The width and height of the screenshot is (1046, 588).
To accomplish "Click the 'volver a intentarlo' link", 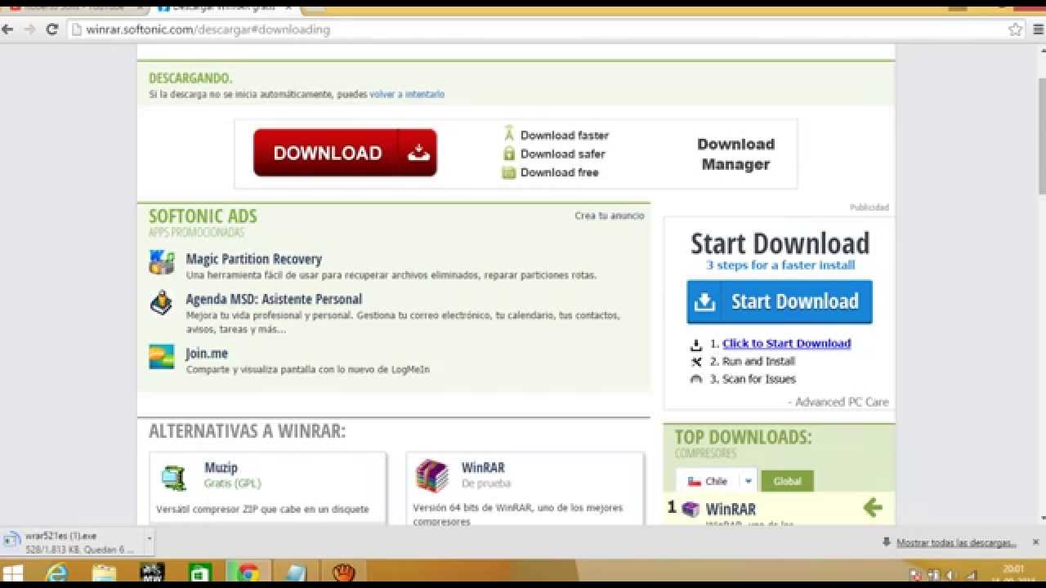I will (407, 95).
